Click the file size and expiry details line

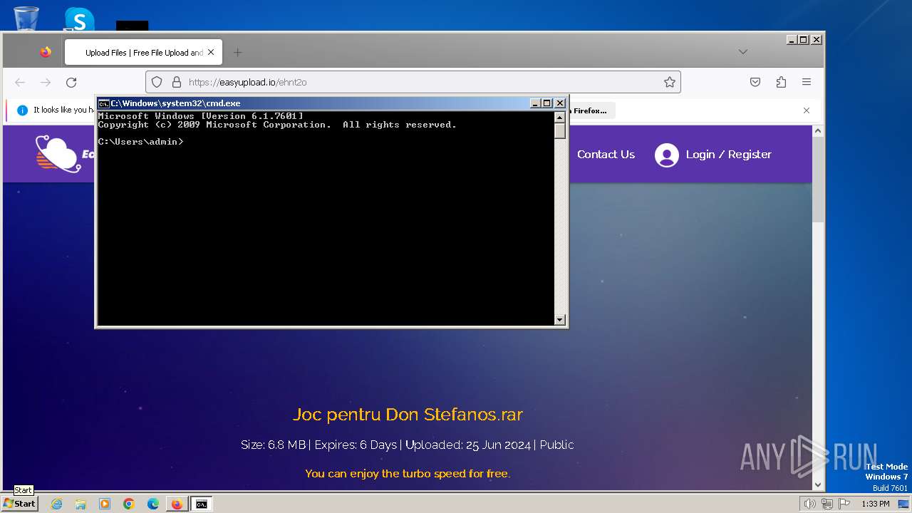(408, 445)
